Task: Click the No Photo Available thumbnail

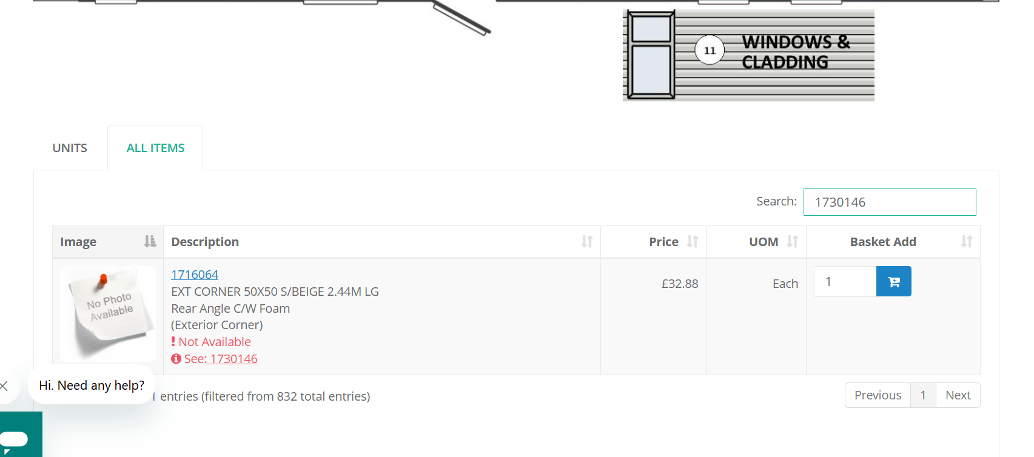Action: 108,313
